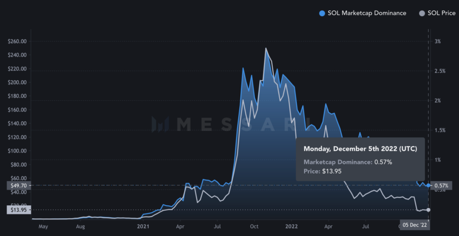This screenshot has height=236, width=459.
Task: Click the blue 0.57% endpoint marker dot
Action: tap(429, 185)
